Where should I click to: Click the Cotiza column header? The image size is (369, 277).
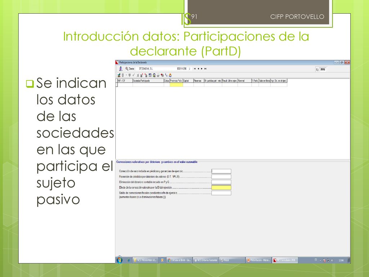tap(166, 80)
